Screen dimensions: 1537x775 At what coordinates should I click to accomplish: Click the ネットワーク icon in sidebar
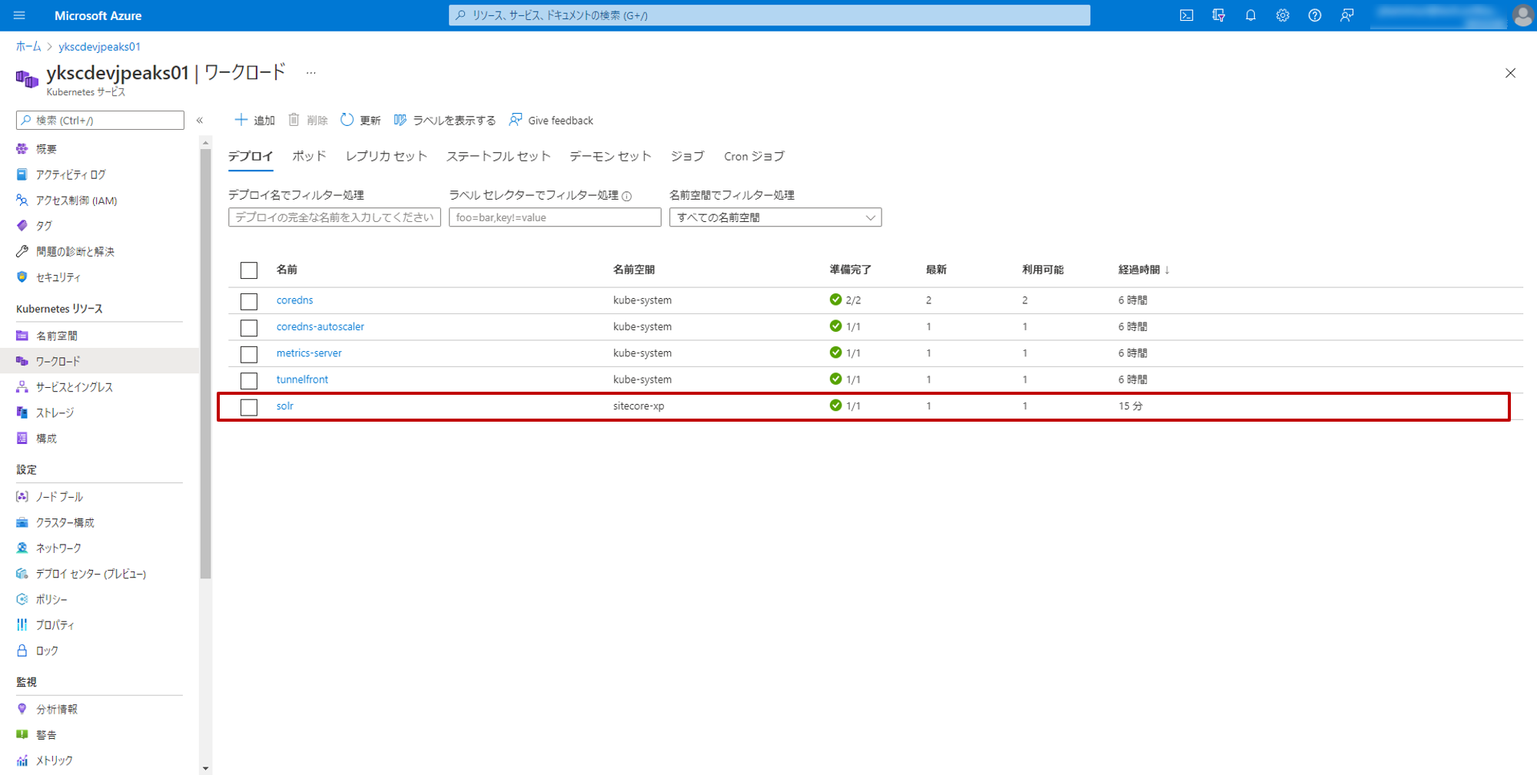tap(22, 548)
